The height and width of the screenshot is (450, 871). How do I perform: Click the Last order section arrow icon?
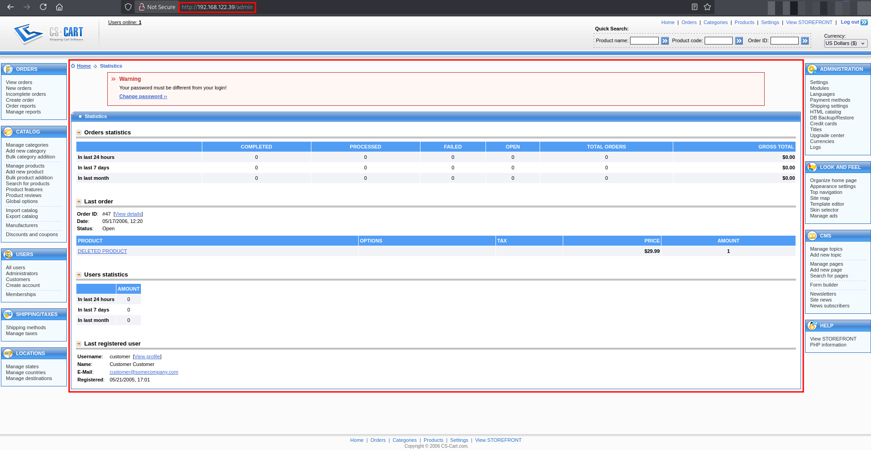click(79, 202)
